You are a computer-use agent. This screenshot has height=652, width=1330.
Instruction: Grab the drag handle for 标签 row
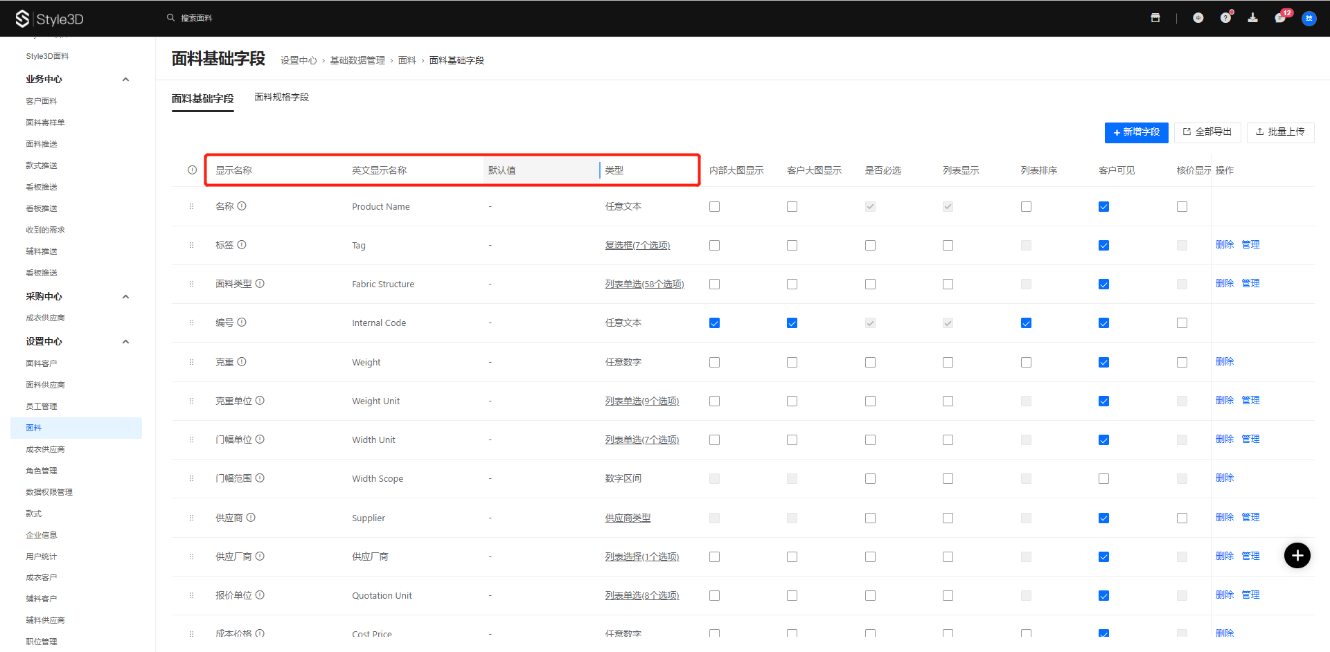click(192, 245)
